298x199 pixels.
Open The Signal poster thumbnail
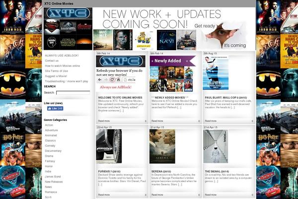tap(216, 146)
